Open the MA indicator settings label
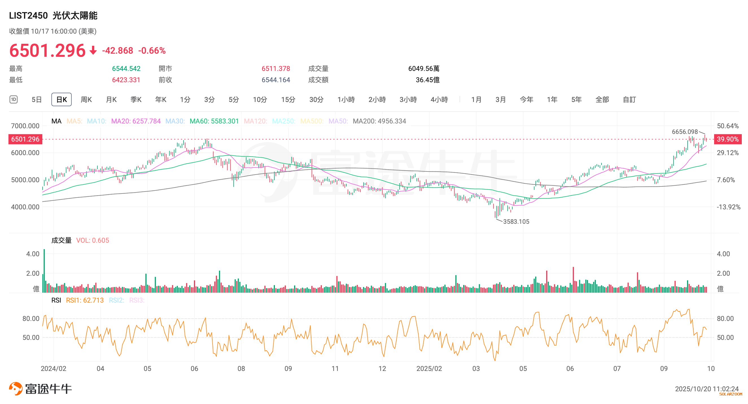Screen dimensions: 748x404 [56, 121]
